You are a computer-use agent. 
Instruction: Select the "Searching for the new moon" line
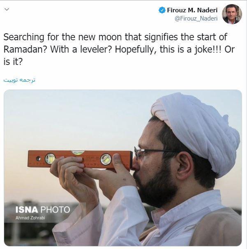[x=115, y=37]
